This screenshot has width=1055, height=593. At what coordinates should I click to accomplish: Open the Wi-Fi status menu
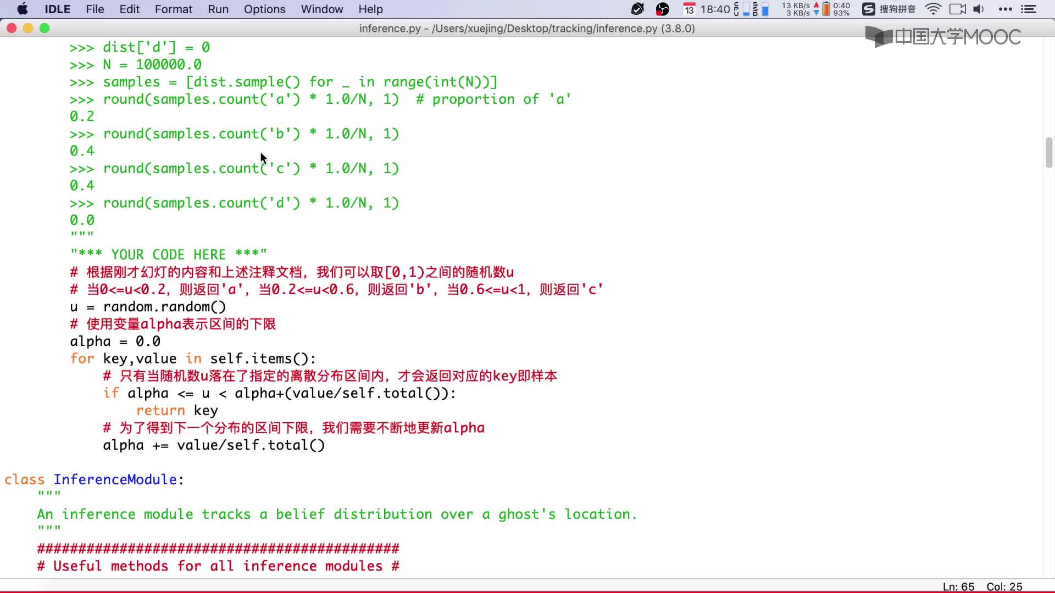(933, 9)
